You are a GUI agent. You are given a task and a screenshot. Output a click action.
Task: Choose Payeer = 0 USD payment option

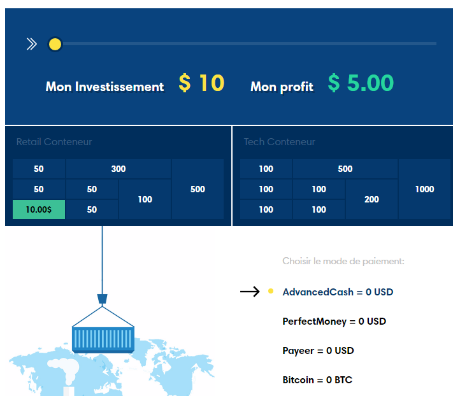coord(318,351)
